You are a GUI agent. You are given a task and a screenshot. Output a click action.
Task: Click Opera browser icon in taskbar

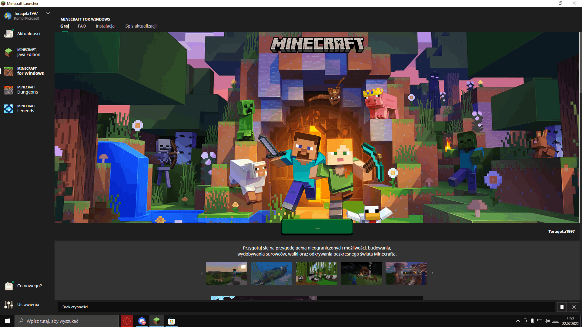point(127,321)
